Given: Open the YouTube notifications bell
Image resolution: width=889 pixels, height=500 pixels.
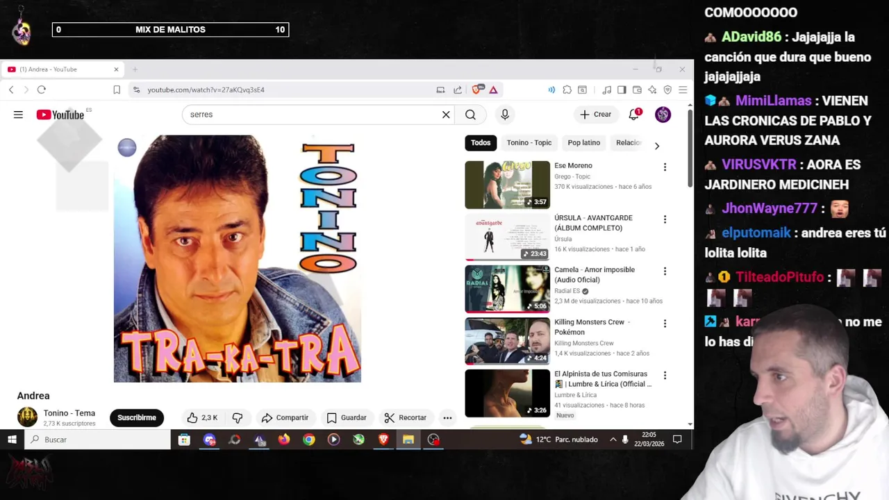Looking at the screenshot, I should (x=633, y=115).
